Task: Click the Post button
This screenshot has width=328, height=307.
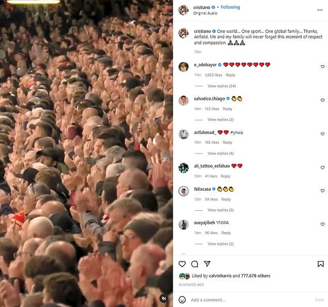Action: tap(319, 300)
